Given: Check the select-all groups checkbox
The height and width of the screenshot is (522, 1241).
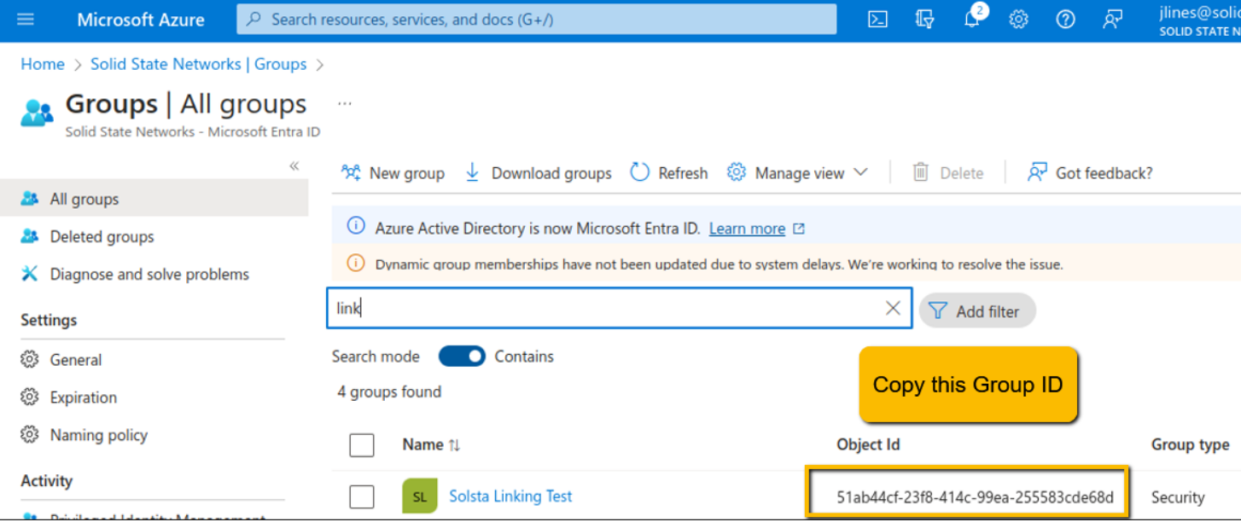Looking at the screenshot, I should click(362, 445).
